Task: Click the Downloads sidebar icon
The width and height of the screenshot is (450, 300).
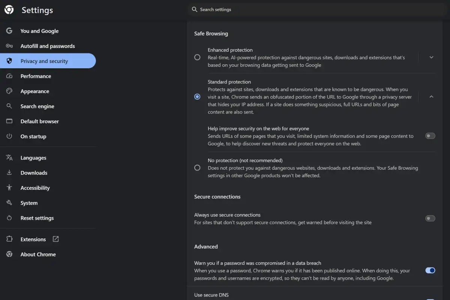Action: [x=9, y=172]
